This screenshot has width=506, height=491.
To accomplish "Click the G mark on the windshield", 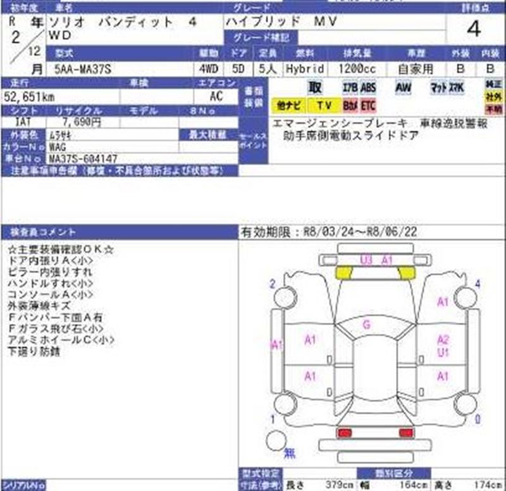I will coord(366,325).
